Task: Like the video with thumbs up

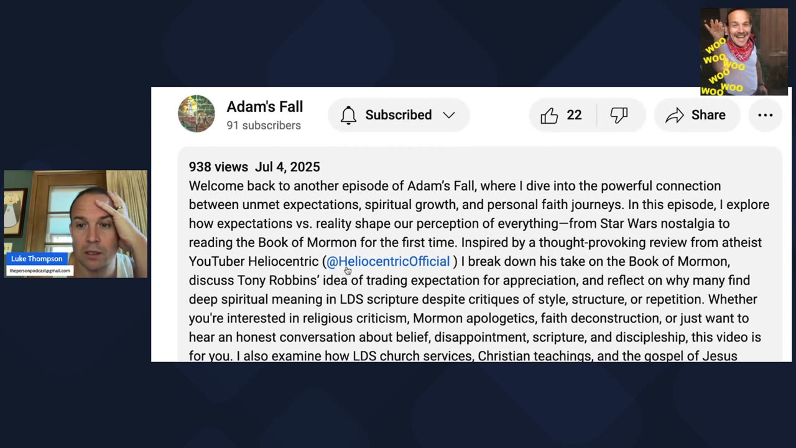Action: (x=549, y=115)
